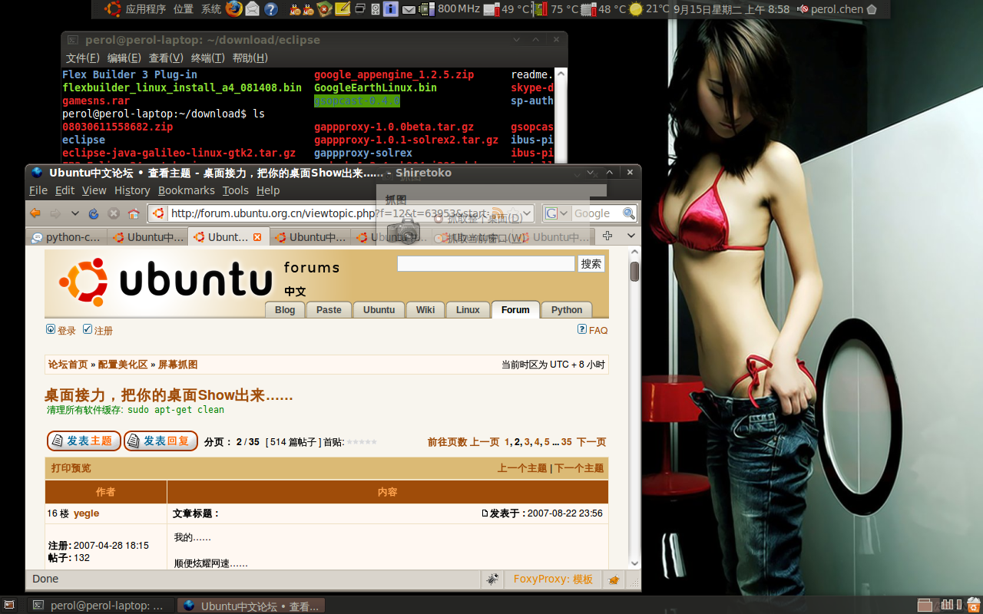983x614 pixels.
Task: Click the terminal window vertical scrollbar
Action: (561, 115)
